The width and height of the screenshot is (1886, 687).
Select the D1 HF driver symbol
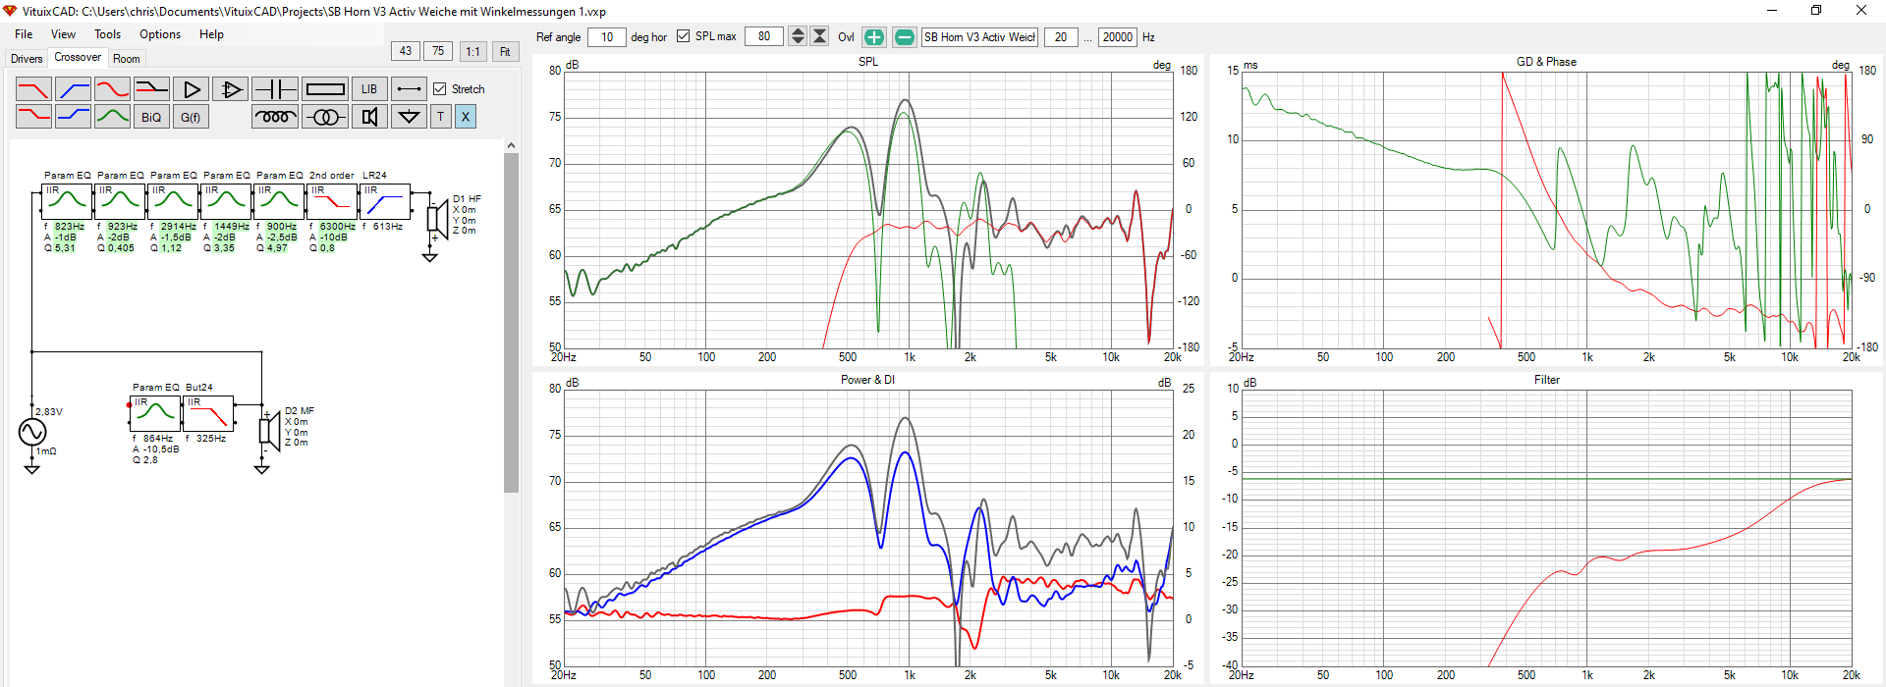click(x=437, y=218)
